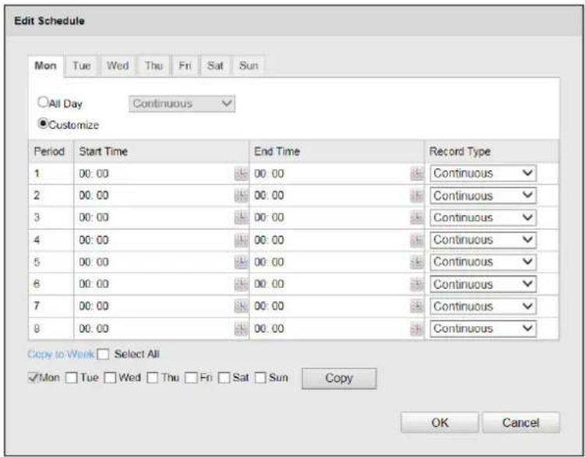Switch to the Sun tab

point(248,66)
